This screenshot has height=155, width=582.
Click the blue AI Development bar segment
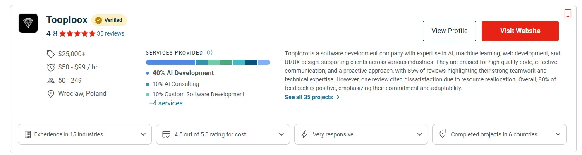(170, 62)
